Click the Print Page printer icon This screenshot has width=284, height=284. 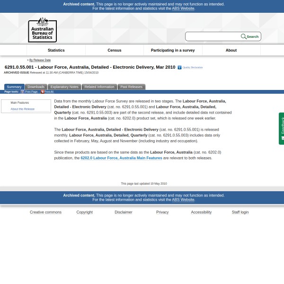[22, 92]
